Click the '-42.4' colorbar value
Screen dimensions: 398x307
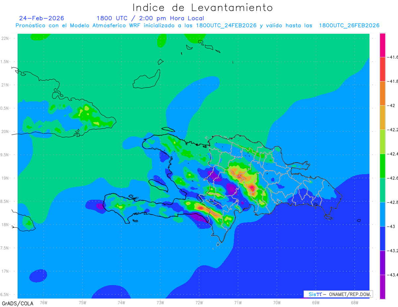pyautogui.click(x=393, y=154)
